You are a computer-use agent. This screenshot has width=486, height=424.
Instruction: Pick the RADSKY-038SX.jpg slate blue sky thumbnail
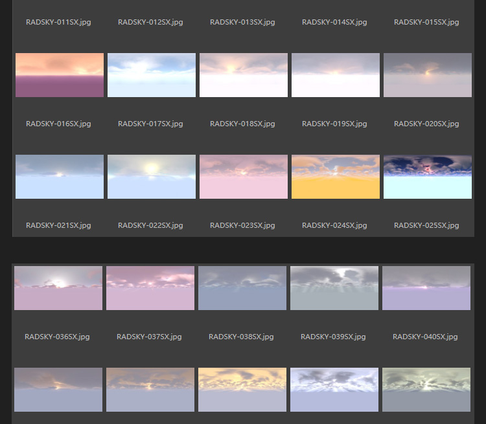(x=242, y=288)
